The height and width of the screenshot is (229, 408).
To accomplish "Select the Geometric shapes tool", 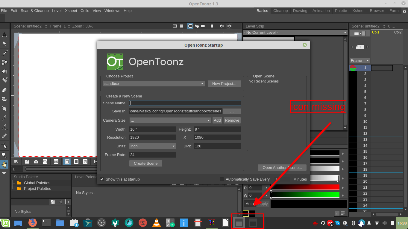I will pyautogui.click(x=4, y=62).
